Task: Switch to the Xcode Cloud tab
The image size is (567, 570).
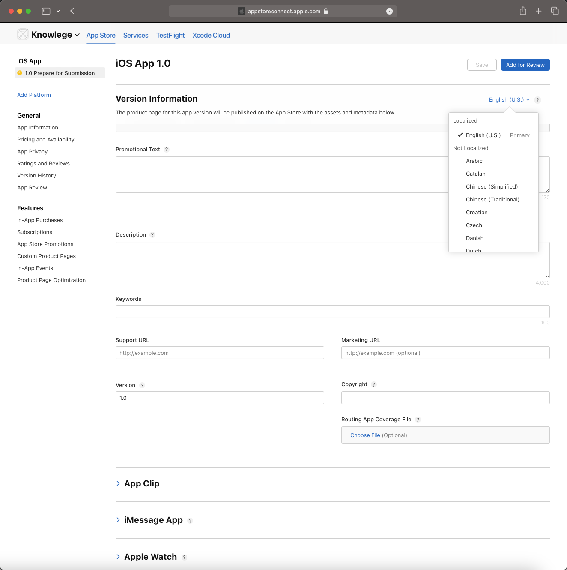Action: pyautogui.click(x=211, y=35)
